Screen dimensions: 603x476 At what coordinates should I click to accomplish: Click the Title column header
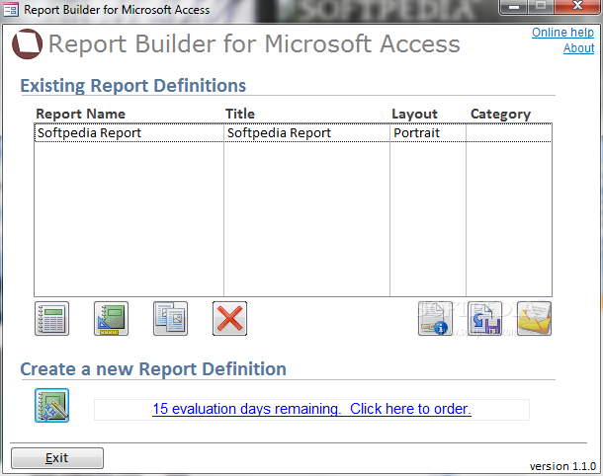click(x=240, y=114)
